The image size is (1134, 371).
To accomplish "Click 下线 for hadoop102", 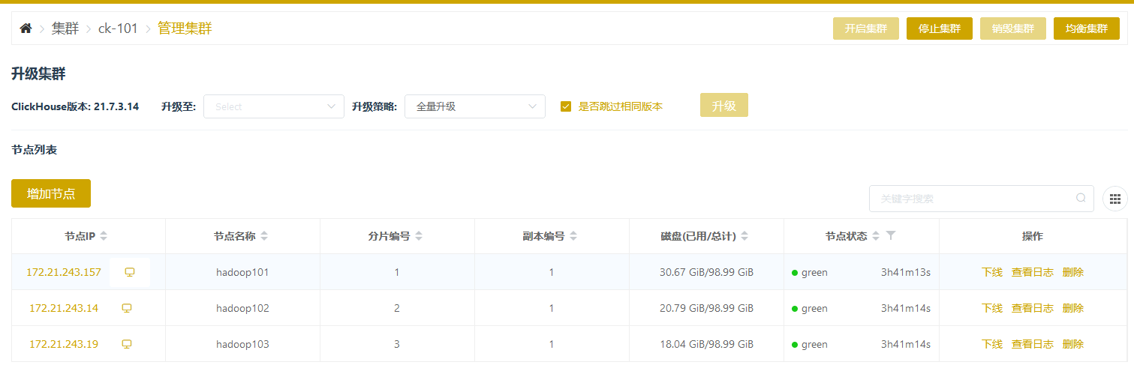I will pos(992,308).
